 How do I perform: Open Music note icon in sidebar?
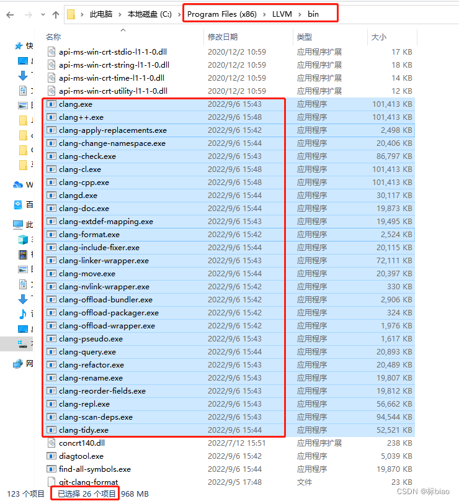tap(23, 314)
